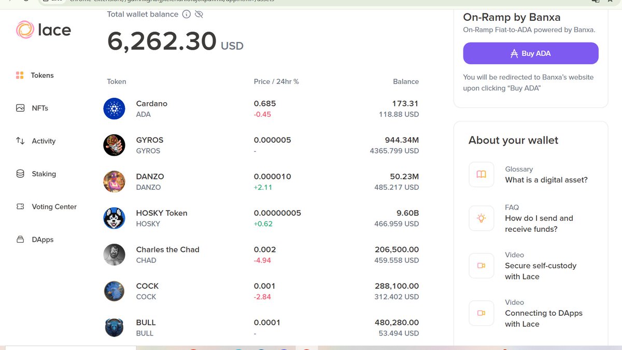Click the Connecting to DApps video icon
622x350 pixels.
pyautogui.click(x=482, y=313)
